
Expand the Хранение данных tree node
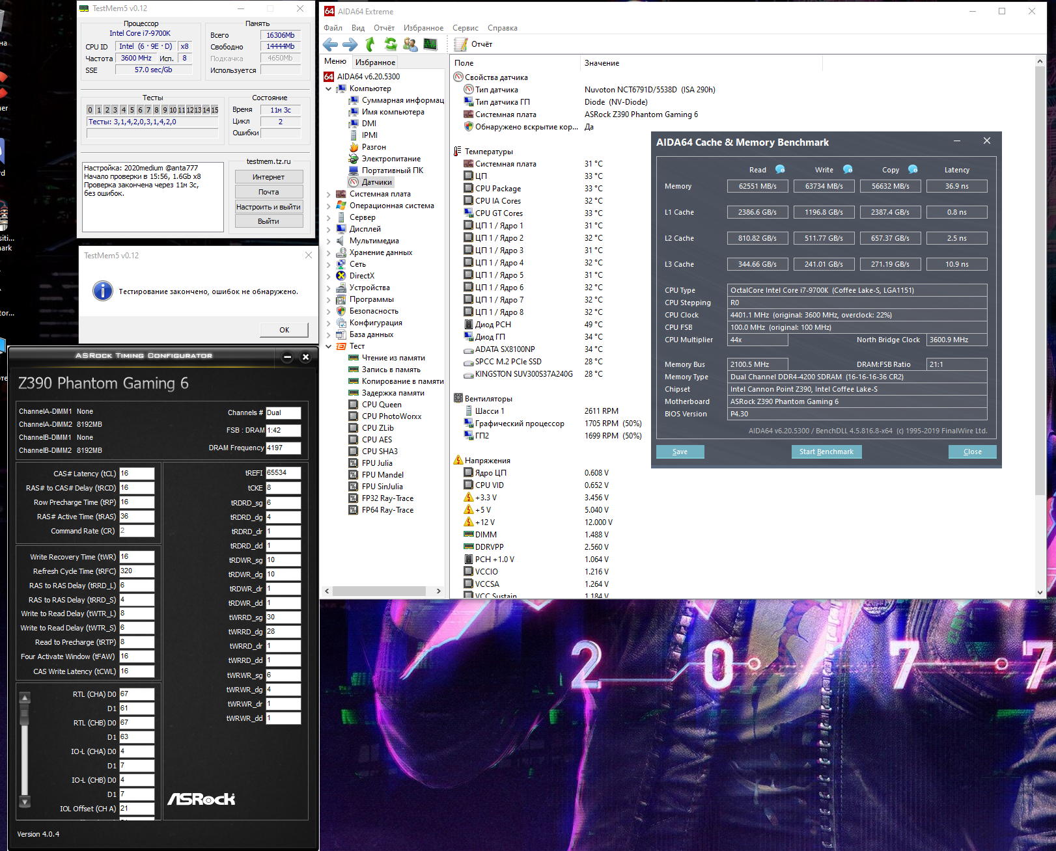[329, 252]
